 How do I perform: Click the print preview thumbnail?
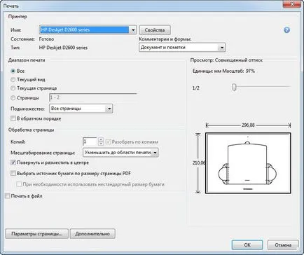[x=248, y=163]
